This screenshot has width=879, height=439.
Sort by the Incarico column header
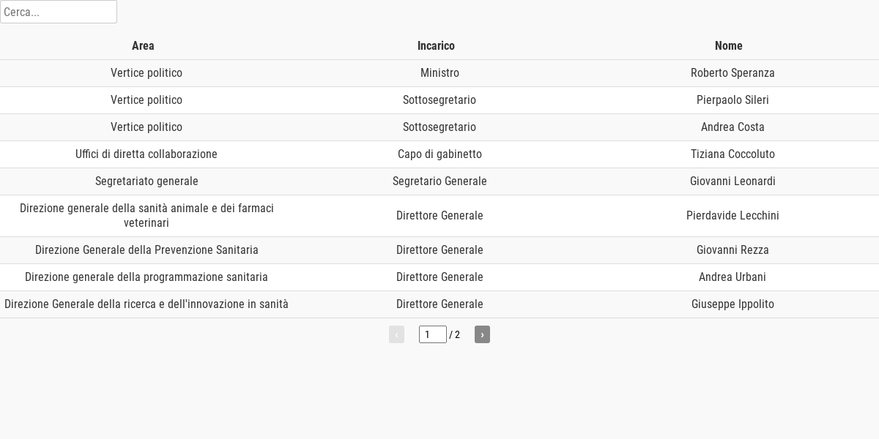coord(436,46)
